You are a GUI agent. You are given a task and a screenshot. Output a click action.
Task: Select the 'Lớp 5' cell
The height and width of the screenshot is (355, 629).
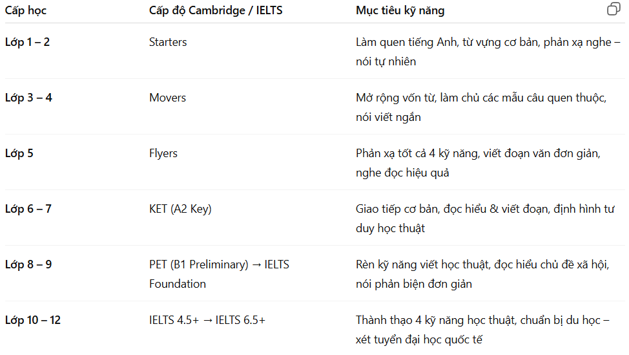pos(19,153)
